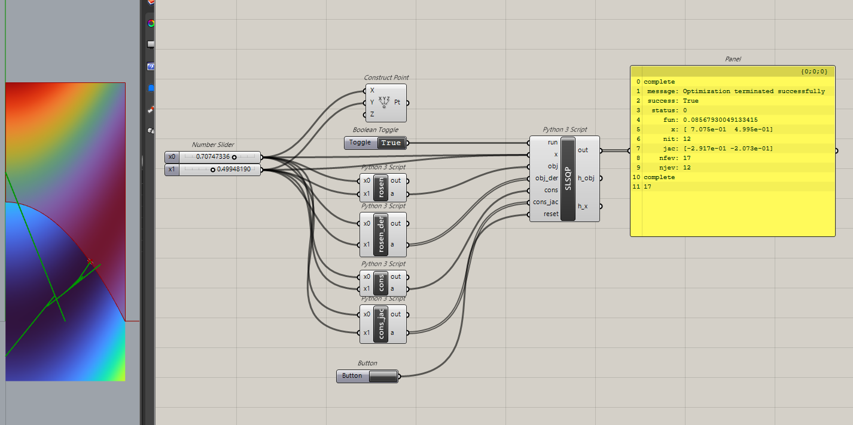Click the rosen_der script component
The image size is (853, 425).
[380, 233]
